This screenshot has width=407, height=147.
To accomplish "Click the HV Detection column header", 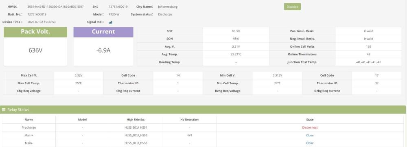I will tap(190, 120).
